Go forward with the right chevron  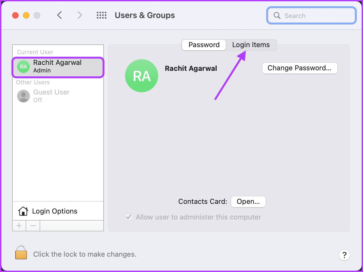click(x=80, y=15)
